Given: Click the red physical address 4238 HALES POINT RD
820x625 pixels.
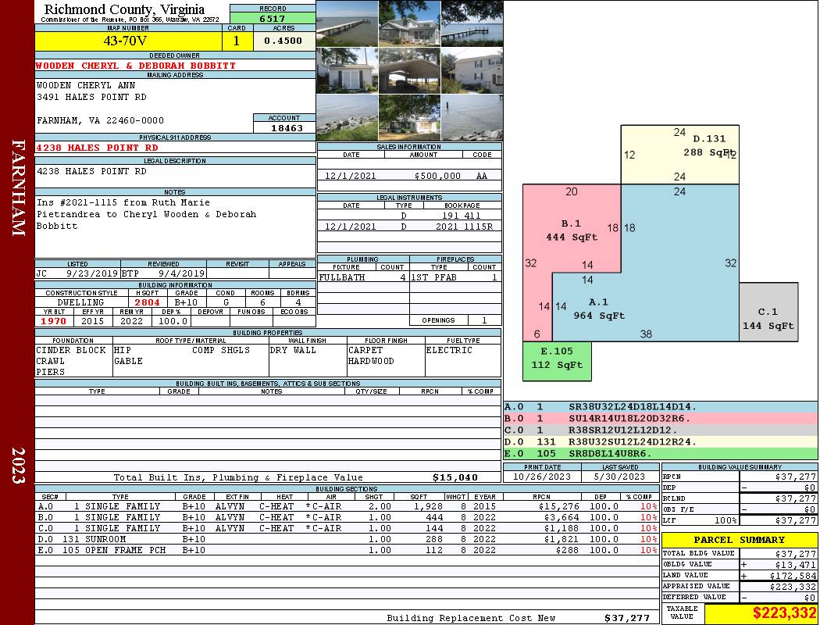Looking at the screenshot, I should (x=97, y=148).
